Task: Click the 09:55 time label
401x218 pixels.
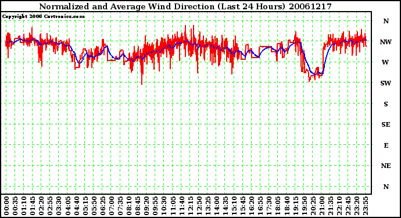Action: coord(155,206)
